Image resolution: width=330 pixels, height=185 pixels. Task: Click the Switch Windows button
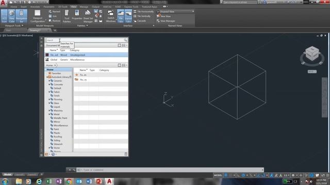pos(110,16)
